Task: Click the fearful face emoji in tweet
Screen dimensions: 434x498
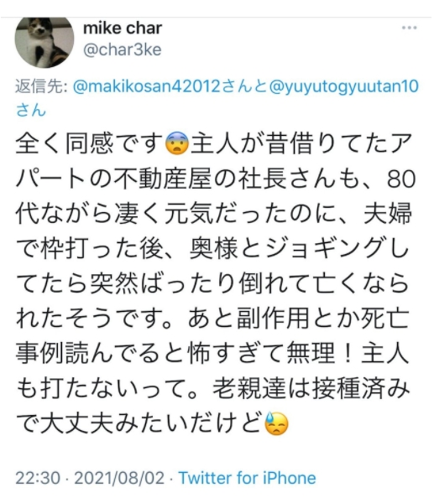Action: 177,143
